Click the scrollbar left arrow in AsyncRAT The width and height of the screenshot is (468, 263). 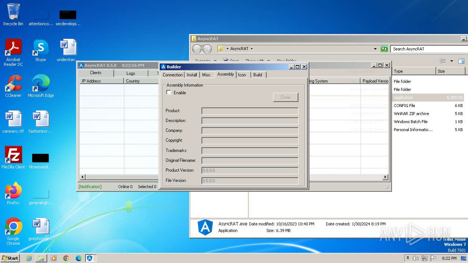coord(82,177)
